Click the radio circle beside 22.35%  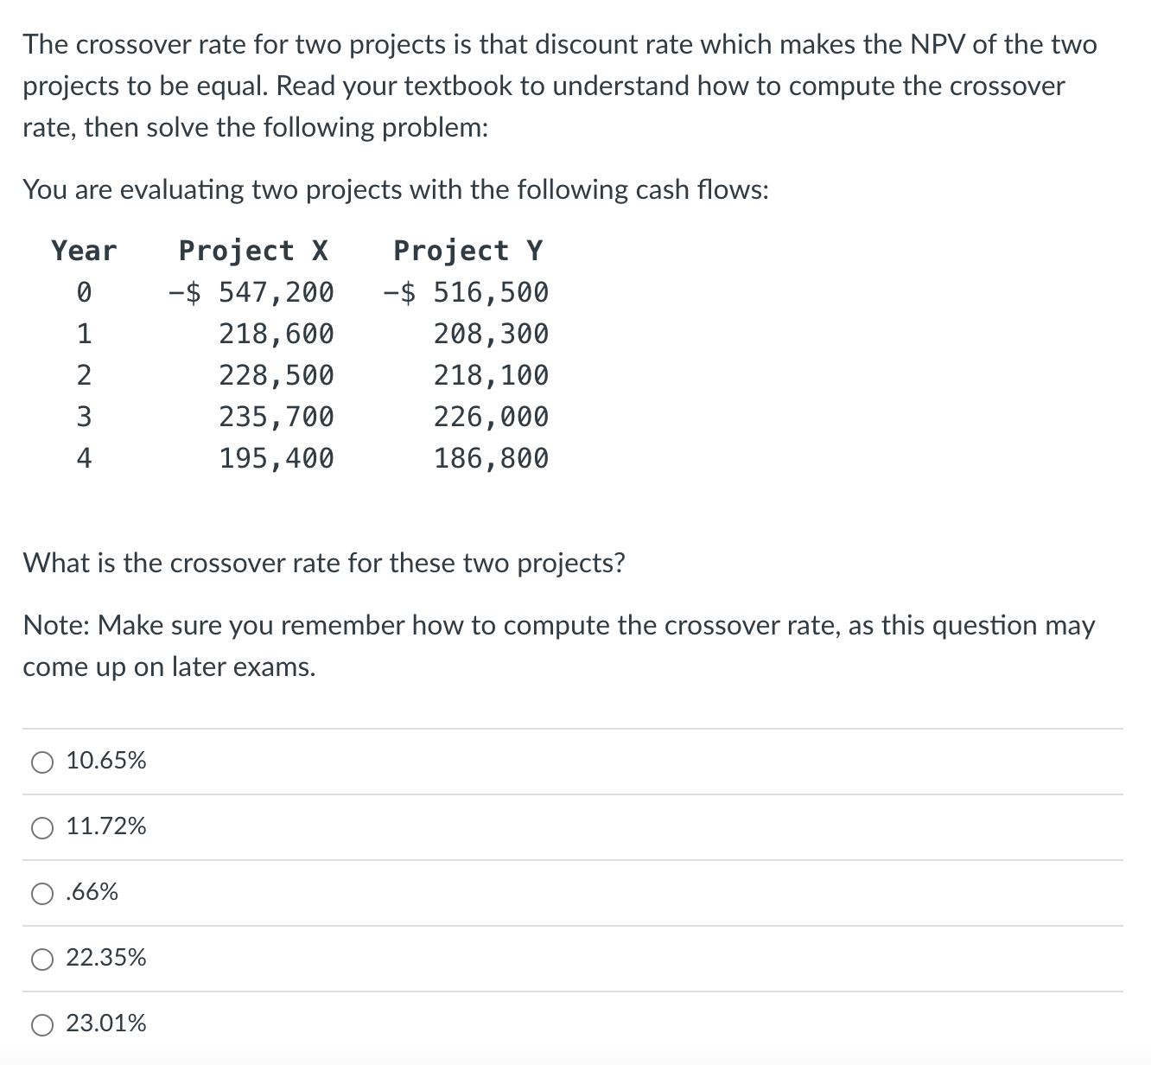(41, 958)
